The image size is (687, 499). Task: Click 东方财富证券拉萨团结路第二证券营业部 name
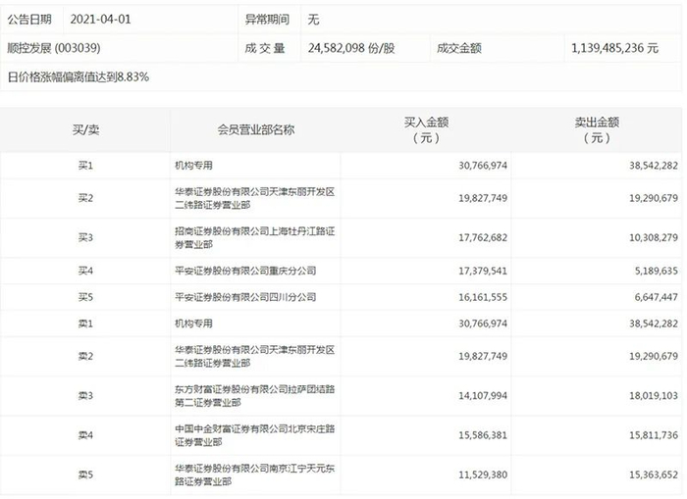click(254, 396)
